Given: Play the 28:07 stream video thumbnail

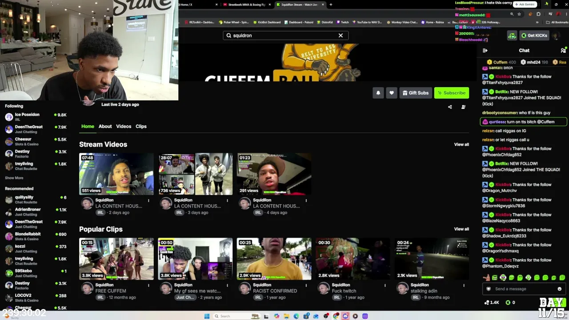Looking at the screenshot, I should 195,174.
